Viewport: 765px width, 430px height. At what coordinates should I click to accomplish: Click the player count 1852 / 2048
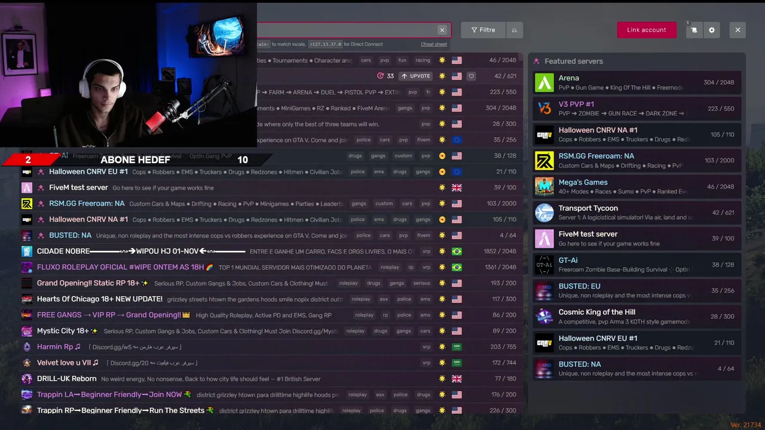500,251
